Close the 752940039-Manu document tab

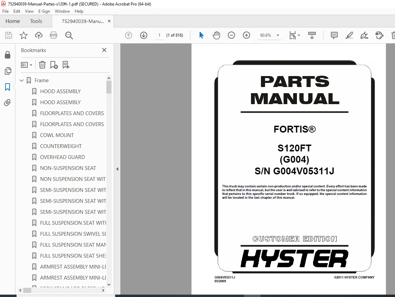point(109,21)
